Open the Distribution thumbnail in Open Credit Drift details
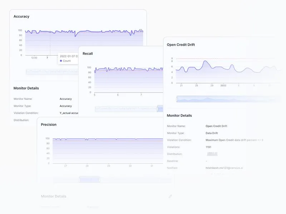Viewport: 286px width, 214px height. pyautogui.click(x=212, y=154)
